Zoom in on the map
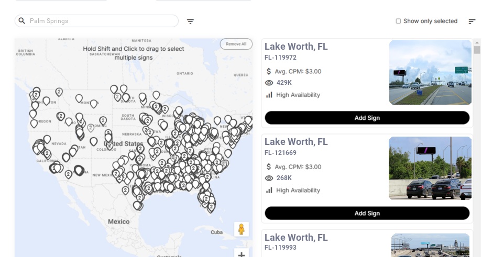Viewport: 482px width, 257px height. (241, 254)
